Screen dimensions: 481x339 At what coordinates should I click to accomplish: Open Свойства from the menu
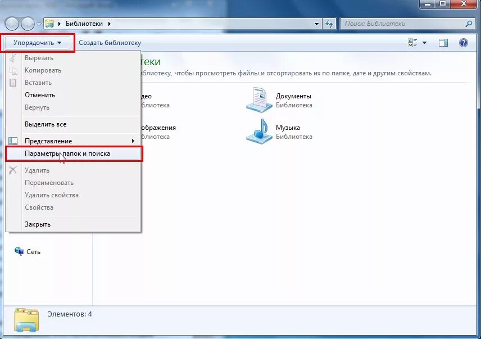coord(73,207)
